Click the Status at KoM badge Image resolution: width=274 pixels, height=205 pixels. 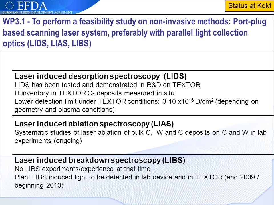(249, 6)
